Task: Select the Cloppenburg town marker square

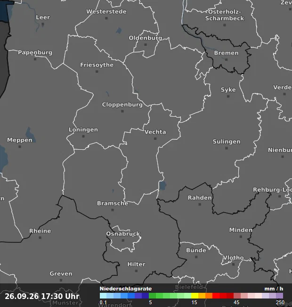Action: [x=122, y=111]
